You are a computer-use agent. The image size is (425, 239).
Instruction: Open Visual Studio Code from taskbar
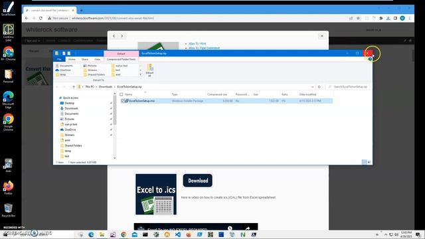pyautogui.click(x=178, y=234)
